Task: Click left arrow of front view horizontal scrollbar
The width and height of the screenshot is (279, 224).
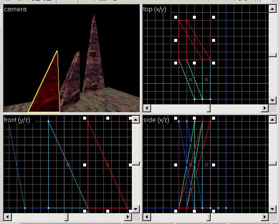Action: coord(8,217)
